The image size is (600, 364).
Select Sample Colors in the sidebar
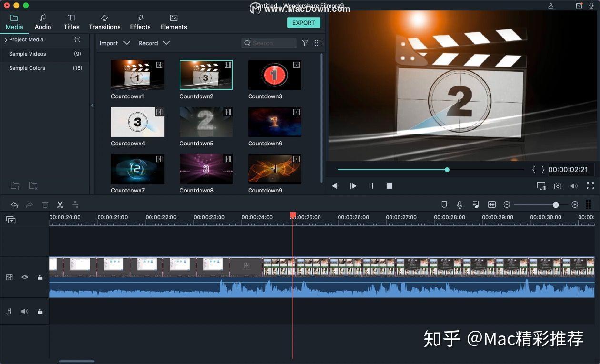tap(27, 68)
